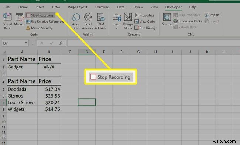Select row 1 header

(x=3, y=59)
